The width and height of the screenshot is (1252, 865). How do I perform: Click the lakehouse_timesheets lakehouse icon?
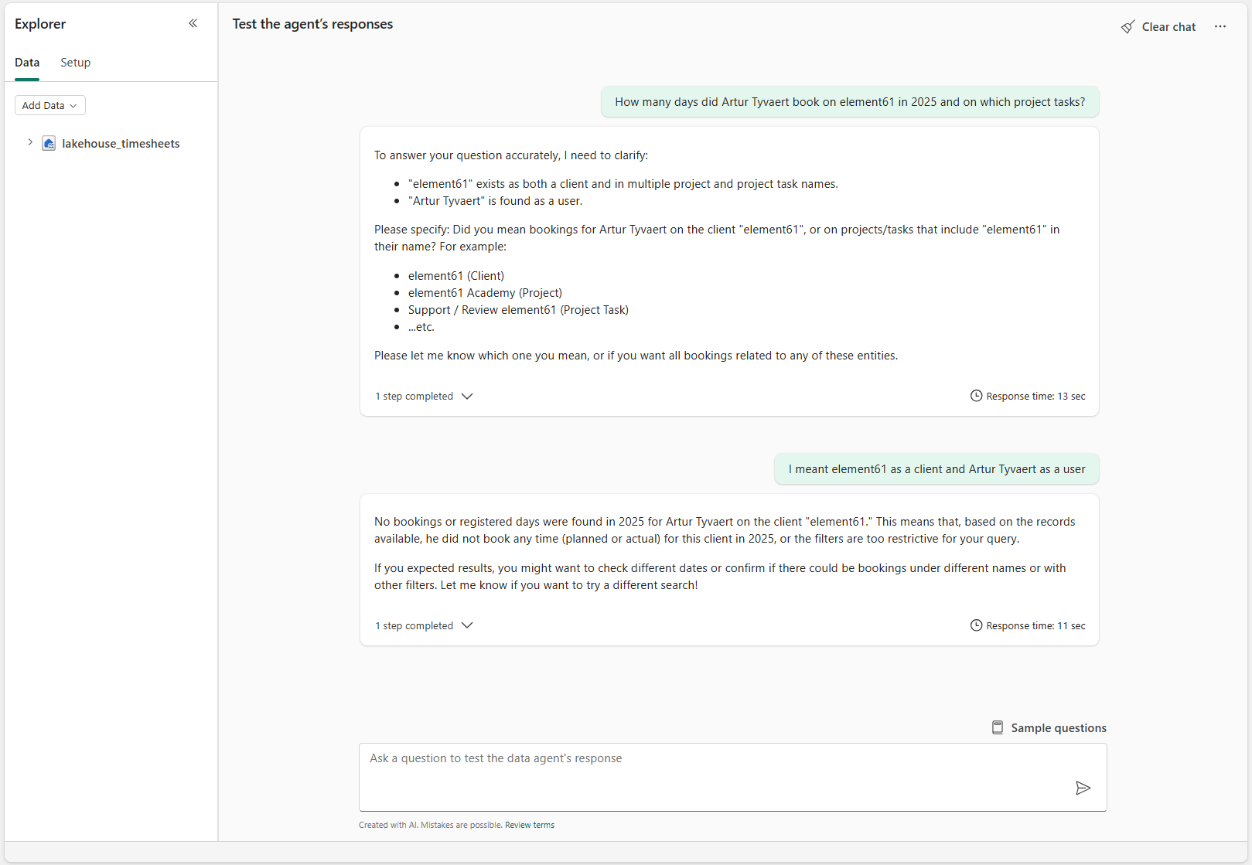49,144
